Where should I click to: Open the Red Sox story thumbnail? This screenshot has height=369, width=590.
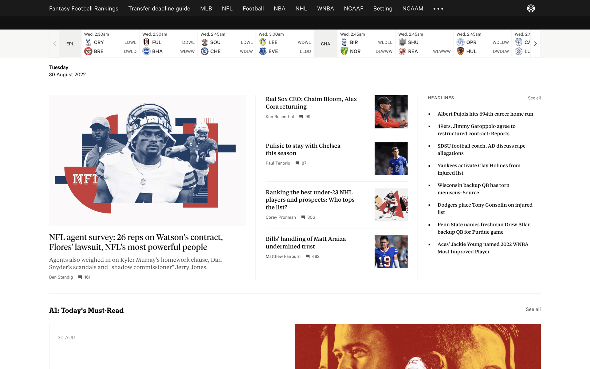click(x=391, y=112)
